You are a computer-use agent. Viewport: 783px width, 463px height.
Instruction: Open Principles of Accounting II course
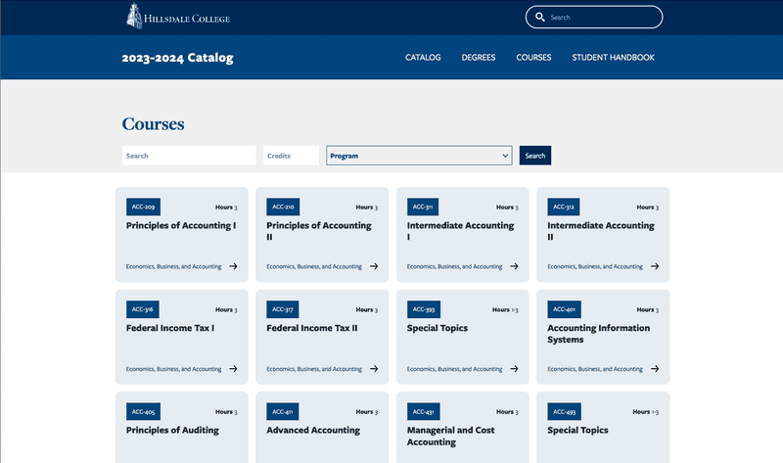(x=319, y=231)
